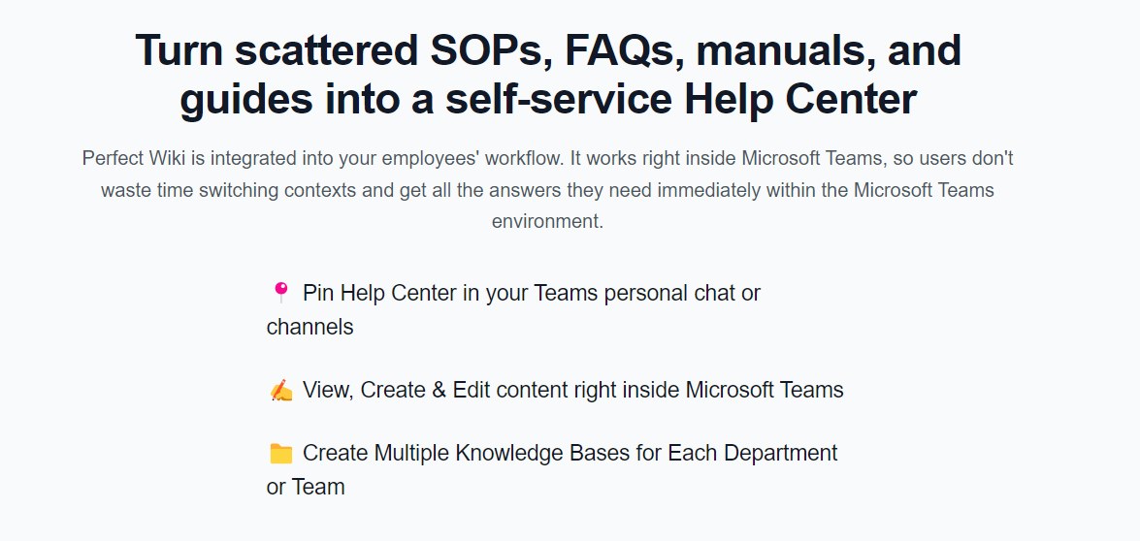Screen dimensions: 1140x541
Task: Click "Pin Help Center" list item text
Action: (x=381, y=294)
